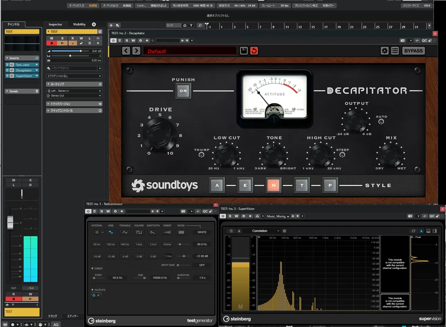The image size is (446, 327).
Task: Select the square waveform in TestGenerator
Action: tap(139, 232)
